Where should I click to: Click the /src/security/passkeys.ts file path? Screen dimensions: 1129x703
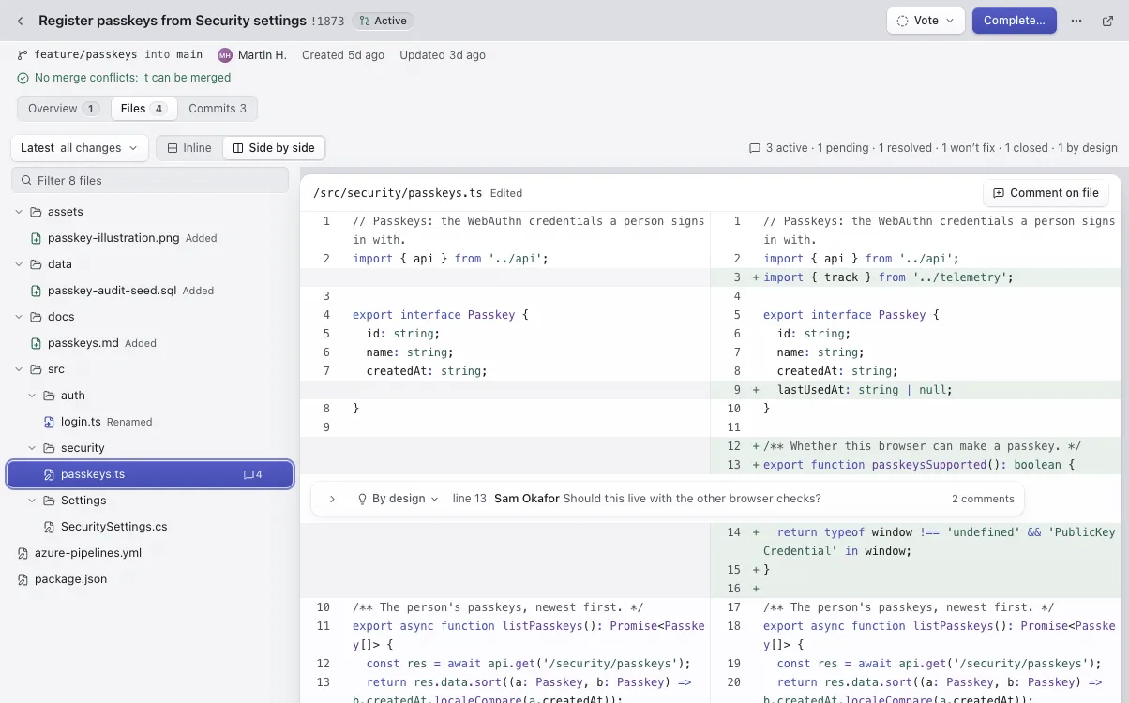[x=398, y=193]
